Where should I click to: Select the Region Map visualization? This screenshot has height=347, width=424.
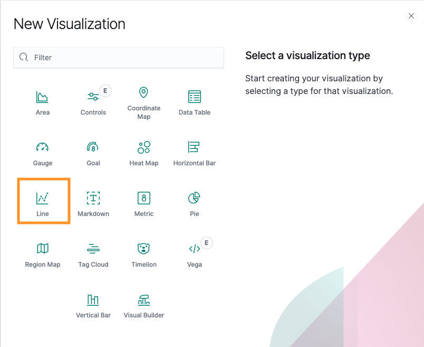pos(43,255)
